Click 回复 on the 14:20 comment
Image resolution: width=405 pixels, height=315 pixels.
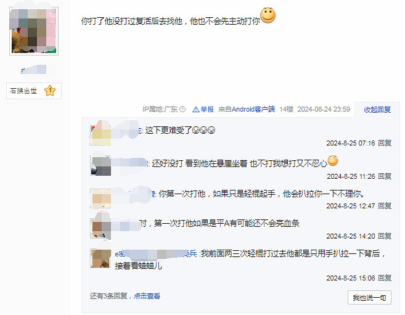[385, 236]
